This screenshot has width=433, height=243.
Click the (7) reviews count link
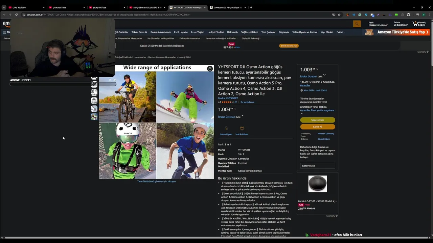point(236,102)
